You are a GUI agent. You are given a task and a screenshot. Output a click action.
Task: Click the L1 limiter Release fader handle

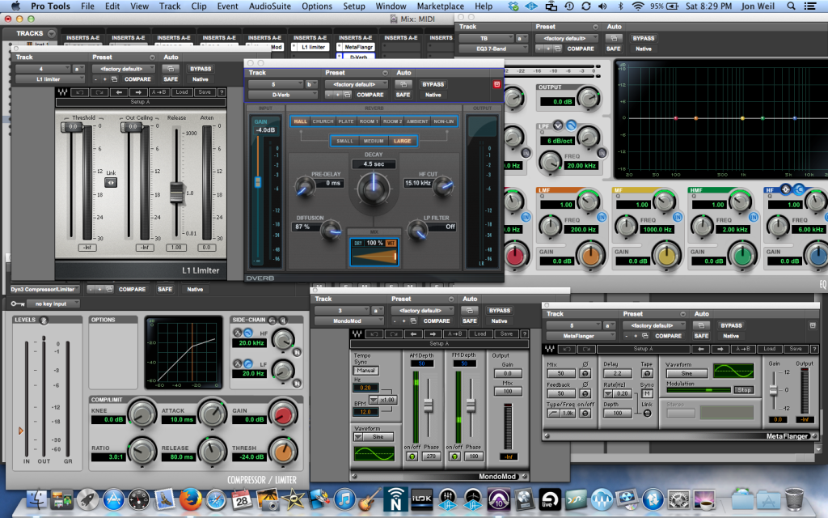[x=176, y=193]
